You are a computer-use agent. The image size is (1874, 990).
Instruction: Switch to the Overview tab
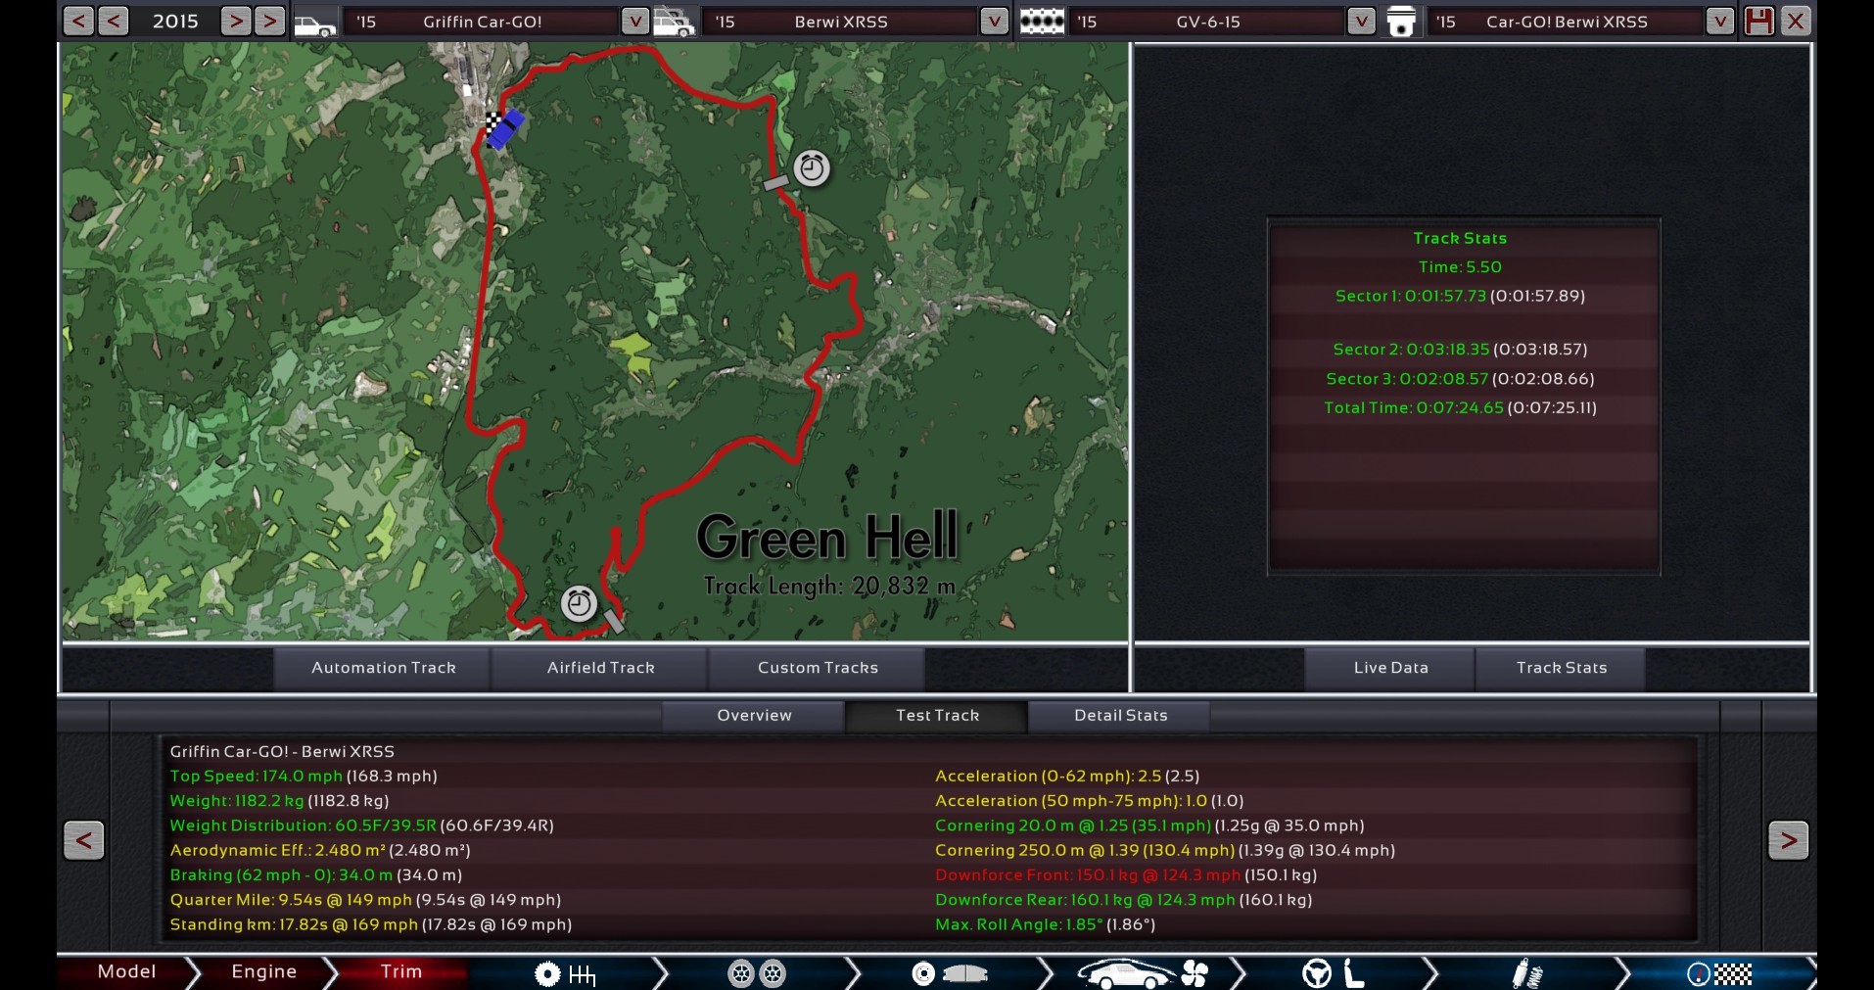pyautogui.click(x=754, y=716)
